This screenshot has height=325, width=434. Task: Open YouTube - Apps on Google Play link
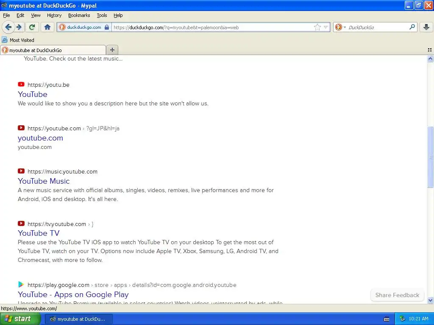[x=73, y=295]
